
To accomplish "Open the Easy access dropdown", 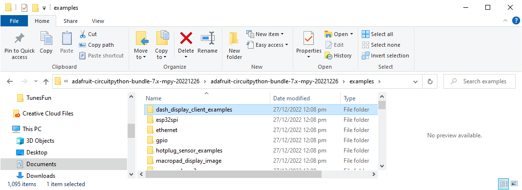I will [x=267, y=45].
